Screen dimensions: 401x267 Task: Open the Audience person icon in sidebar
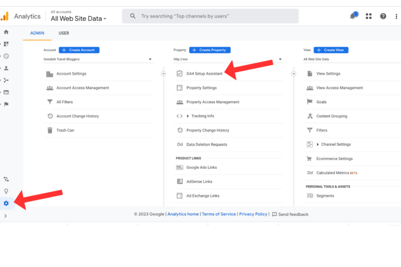(6, 68)
